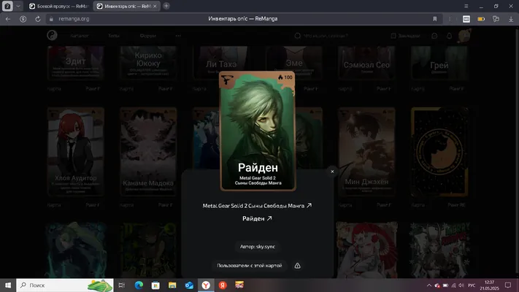Click Пользователи с этой картой button
519x292 pixels.
click(x=249, y=266)
